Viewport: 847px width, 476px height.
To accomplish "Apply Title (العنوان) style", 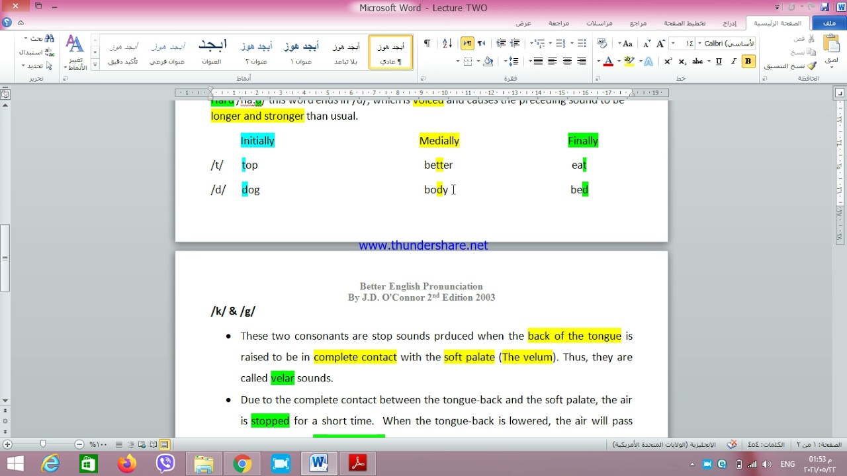I will click(212, 52).
